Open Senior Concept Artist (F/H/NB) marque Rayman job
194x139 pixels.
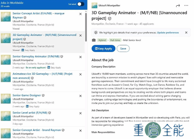38,15
